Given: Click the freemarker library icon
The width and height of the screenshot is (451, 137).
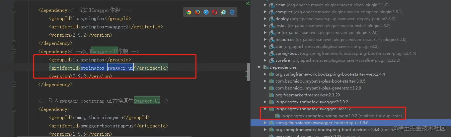Looking at the screenshot, I should (272, 95).
